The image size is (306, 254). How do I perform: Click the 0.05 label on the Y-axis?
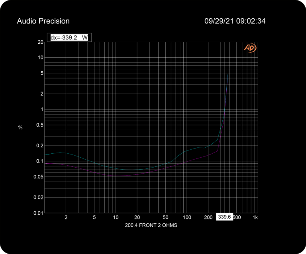[x=38, y=177]
